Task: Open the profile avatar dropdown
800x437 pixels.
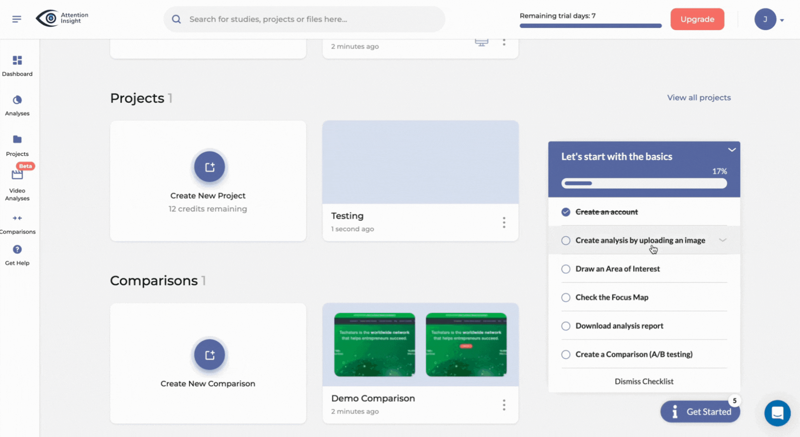Action: [769, 19]
